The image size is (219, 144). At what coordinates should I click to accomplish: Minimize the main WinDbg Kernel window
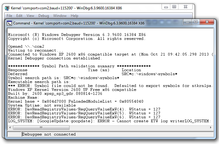point(166,7)
